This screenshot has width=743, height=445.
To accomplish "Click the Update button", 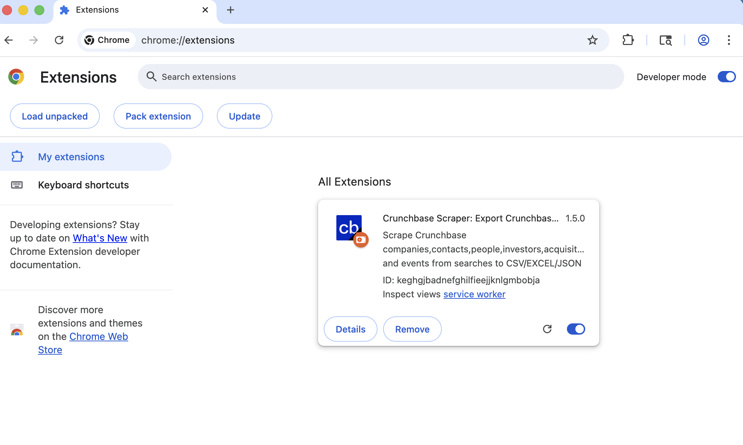I will [x=245, y=116].
